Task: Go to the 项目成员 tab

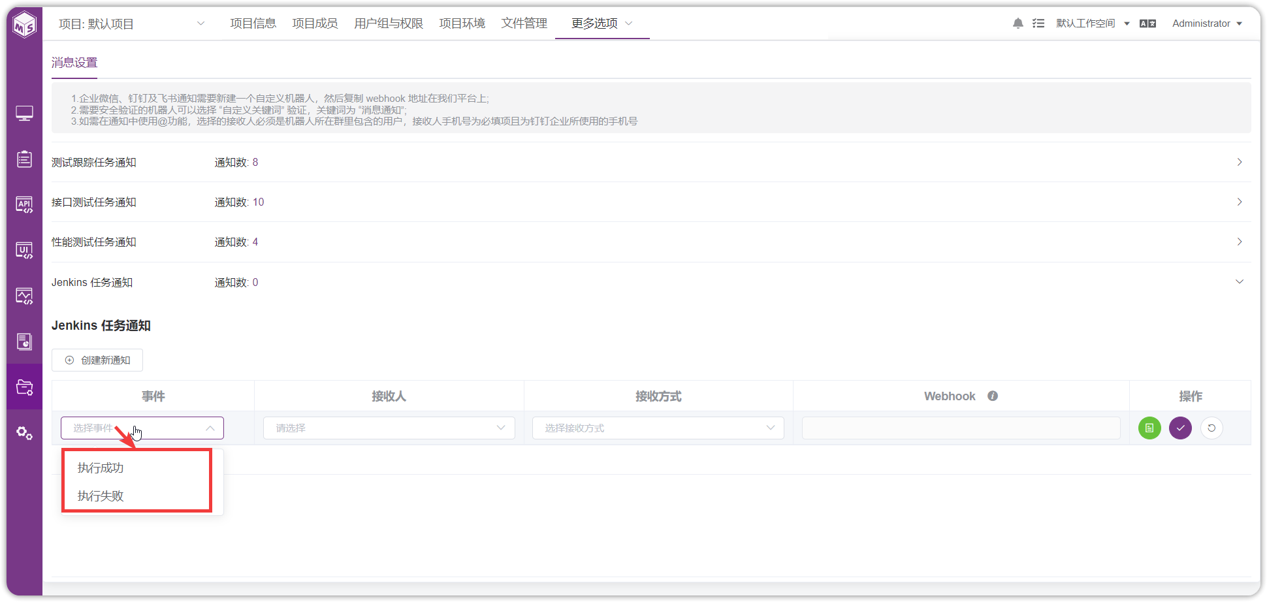Action: [315, 24]
